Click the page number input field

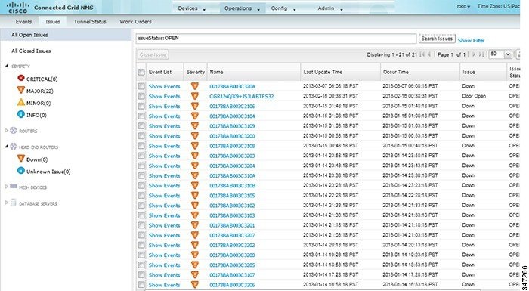[452, 54]
